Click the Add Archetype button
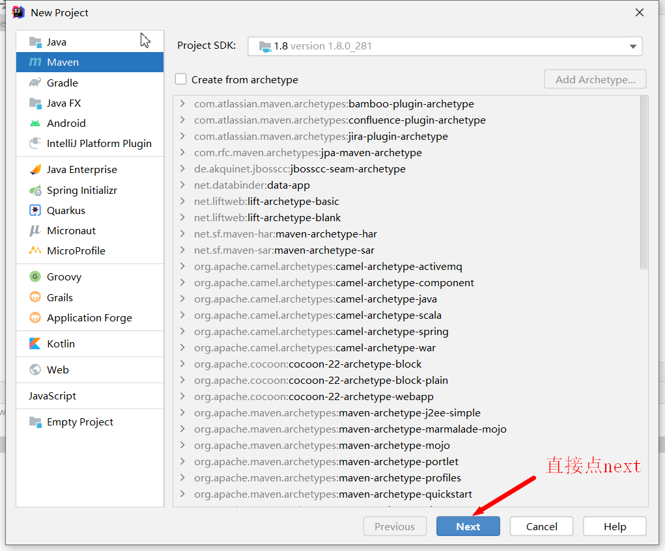The height and width of the screenshot is (551, 665). coord(594,79)
